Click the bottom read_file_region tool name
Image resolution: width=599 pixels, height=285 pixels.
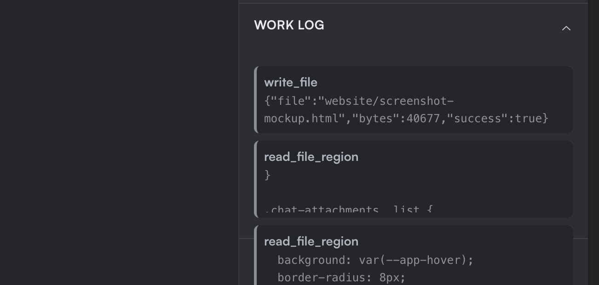[311, 241]
